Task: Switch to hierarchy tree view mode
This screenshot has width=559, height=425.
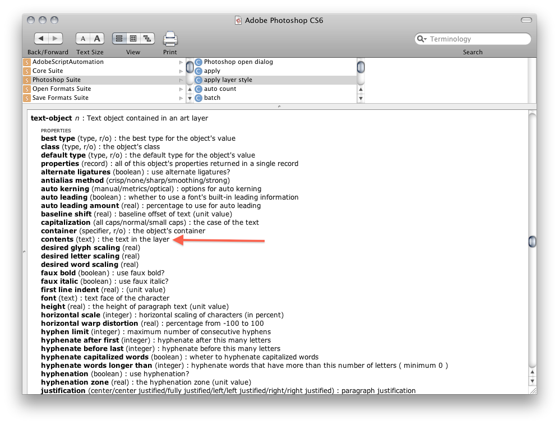Action: [x=147, y=39]
